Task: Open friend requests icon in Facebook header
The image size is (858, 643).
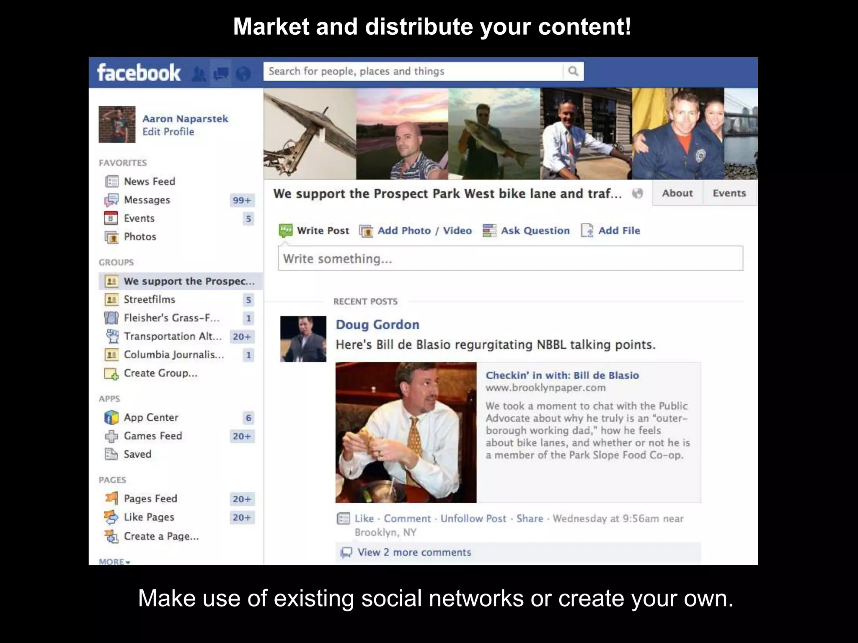Action: (x=199, y=74)
